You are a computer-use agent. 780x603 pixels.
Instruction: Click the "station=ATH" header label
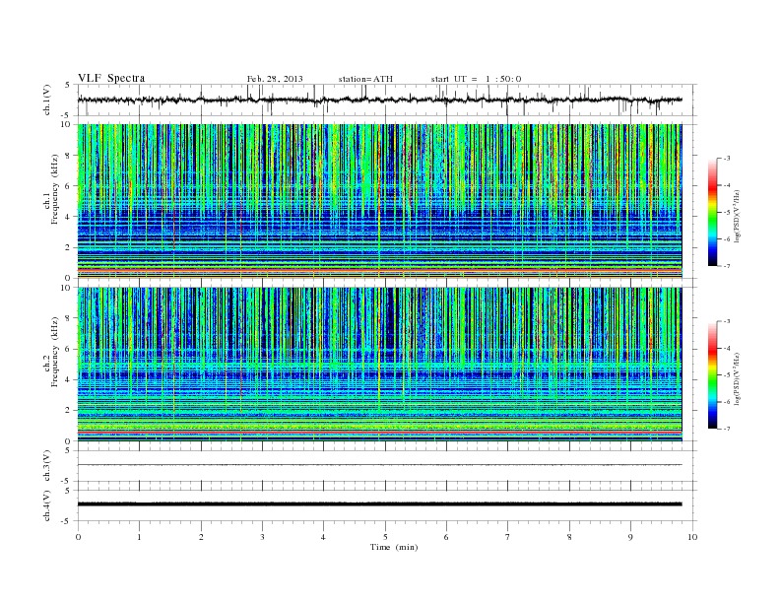(365, 79)
